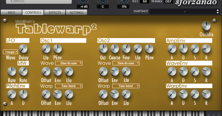Click Osc2 Wave Env knob

tap(115, 71)
